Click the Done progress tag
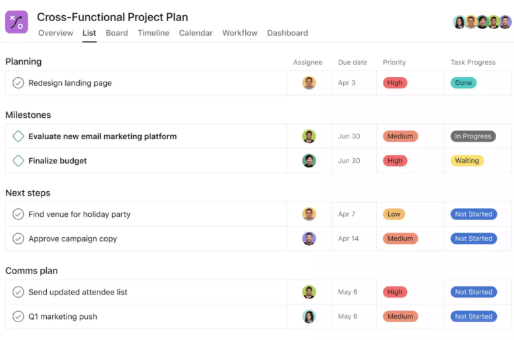This screenshot has height=340, width=514. pyautogui.click(x=463, y=83)
